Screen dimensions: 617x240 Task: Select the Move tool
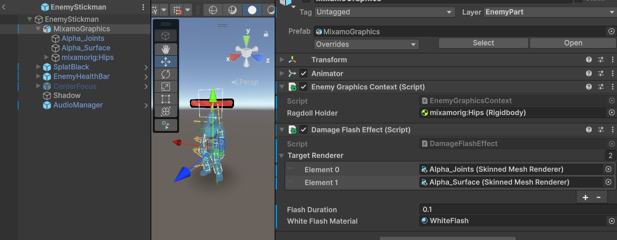point(166,62)
